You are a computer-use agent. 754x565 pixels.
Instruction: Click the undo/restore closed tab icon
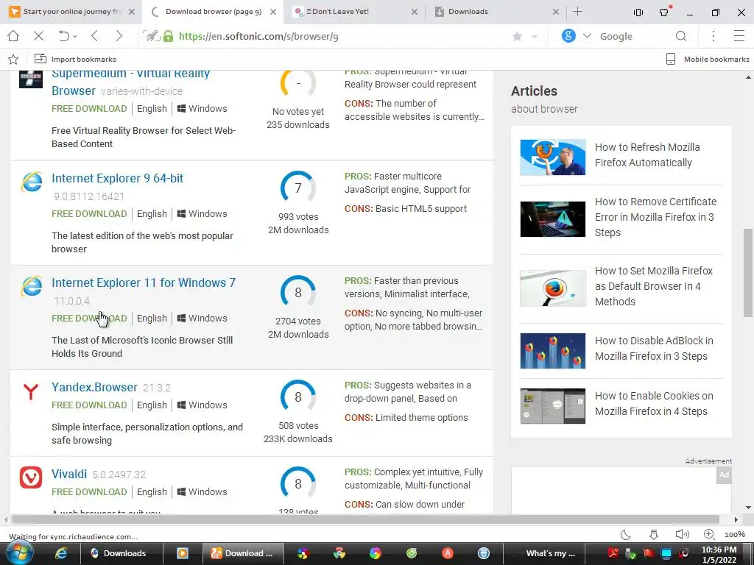(x=63, y=36)
